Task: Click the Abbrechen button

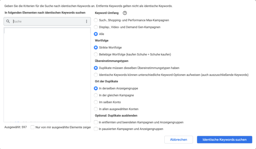Action: [178, 139]
